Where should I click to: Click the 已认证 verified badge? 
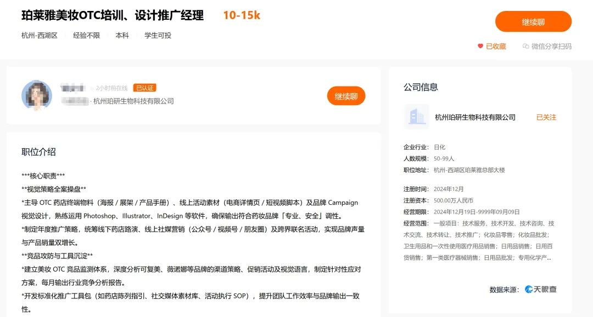tap(145, 88)
